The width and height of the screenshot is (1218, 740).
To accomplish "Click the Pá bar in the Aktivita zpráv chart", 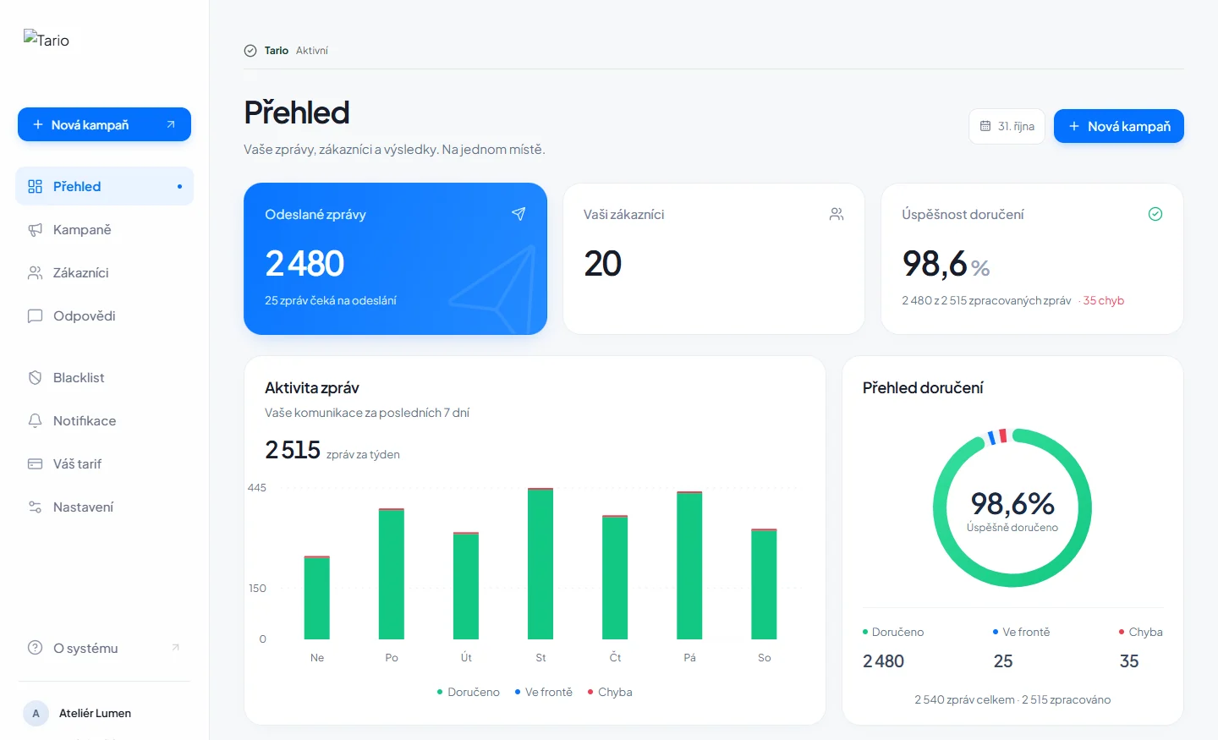I will point(689,565).
